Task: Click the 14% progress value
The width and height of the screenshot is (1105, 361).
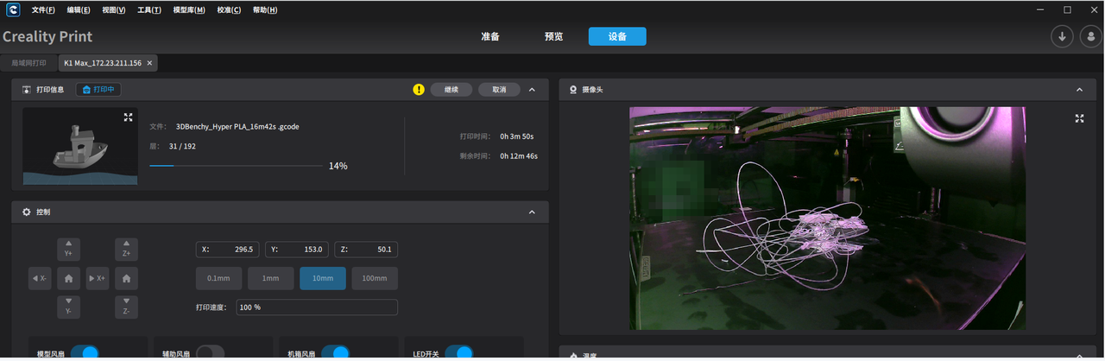Action: [338, 166]
